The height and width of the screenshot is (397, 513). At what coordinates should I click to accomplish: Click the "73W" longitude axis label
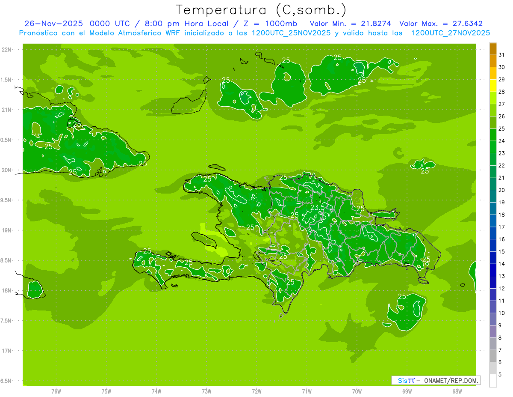(206, 391)
